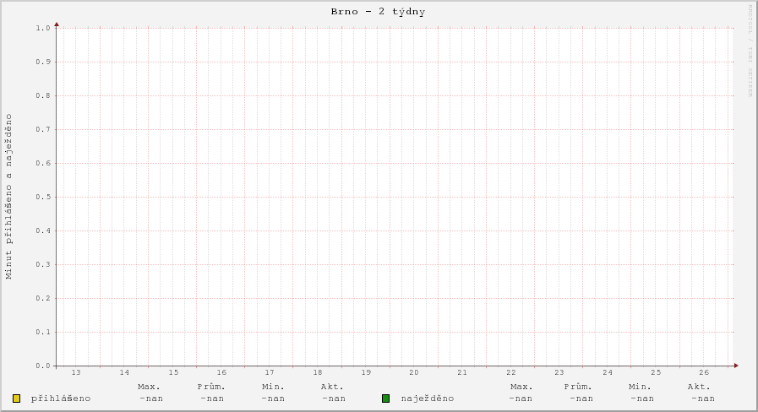758x412 pixels.
Task: Select the chart title Brno - 2 týdny
Action: (x=378, y=12)
